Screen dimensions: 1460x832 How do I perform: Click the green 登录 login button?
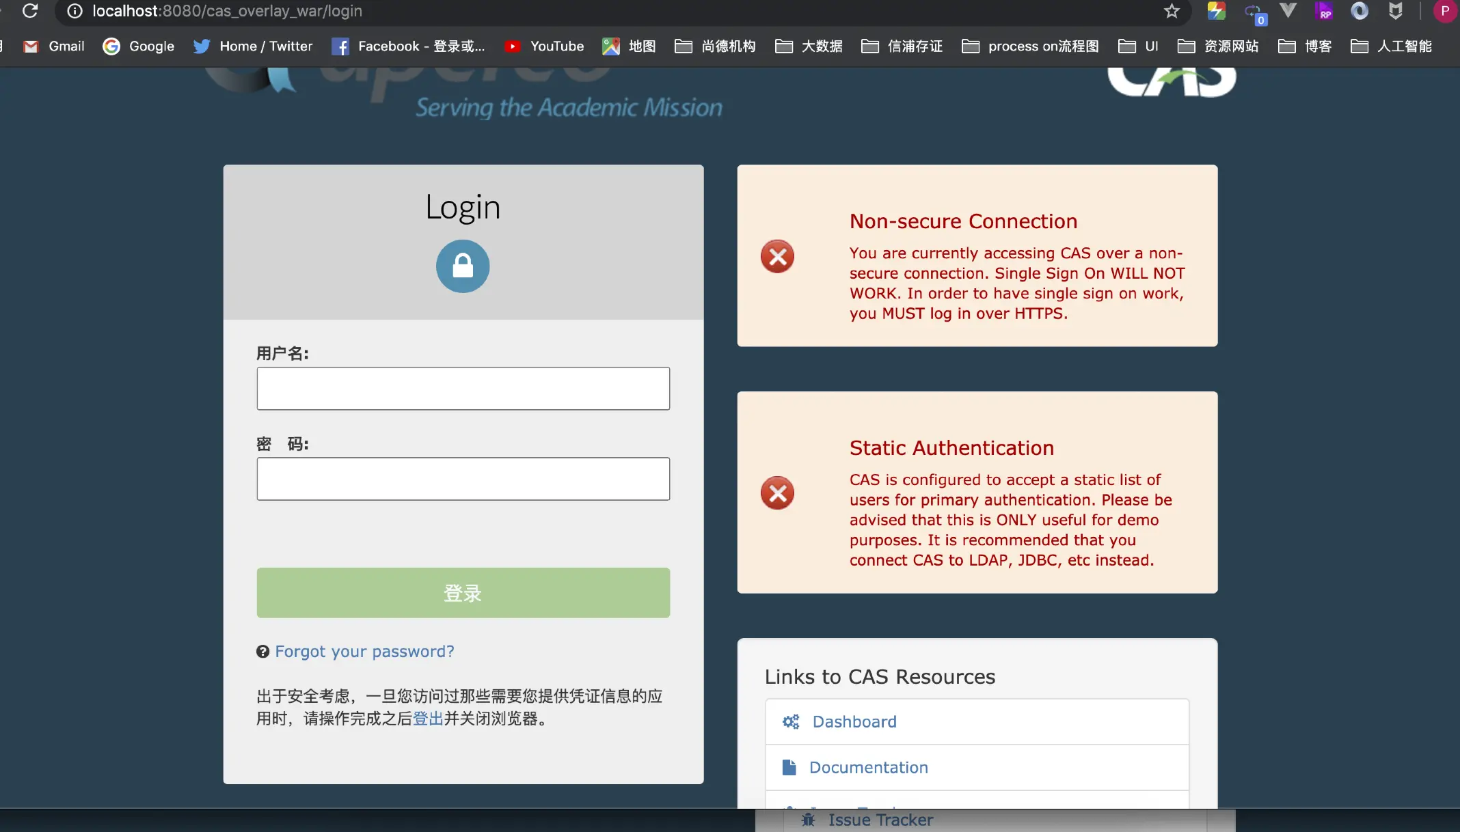pyautogui.click(x=463, y=592)
